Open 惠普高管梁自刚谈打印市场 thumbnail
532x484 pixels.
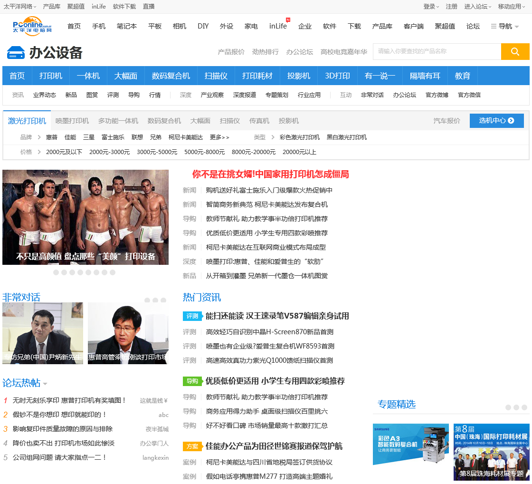tap(128, 333)
